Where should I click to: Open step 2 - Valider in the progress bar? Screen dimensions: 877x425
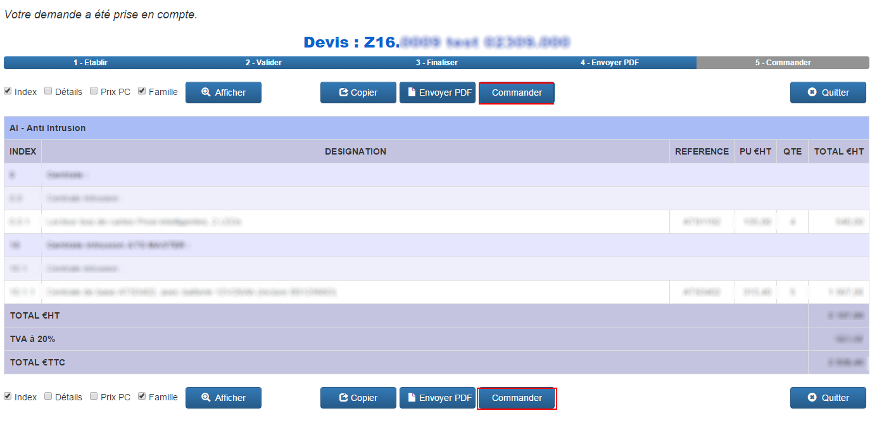coord(263,63)
